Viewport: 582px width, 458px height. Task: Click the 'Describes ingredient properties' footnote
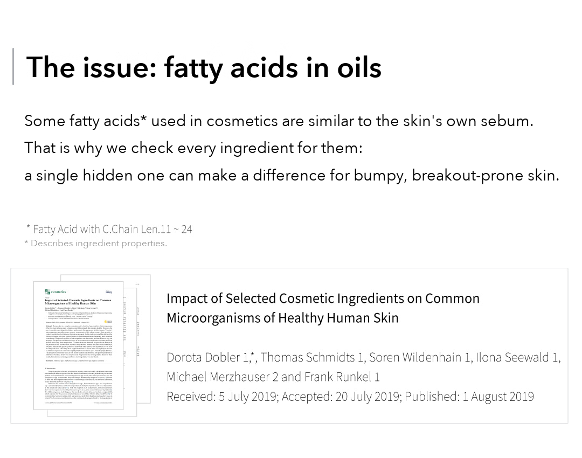tap(99, 244)
